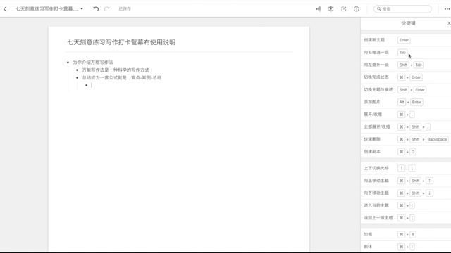
Task: Click the bullet of 万能写作法是一种科学的写作方式
Action: (x=78, y=70)
